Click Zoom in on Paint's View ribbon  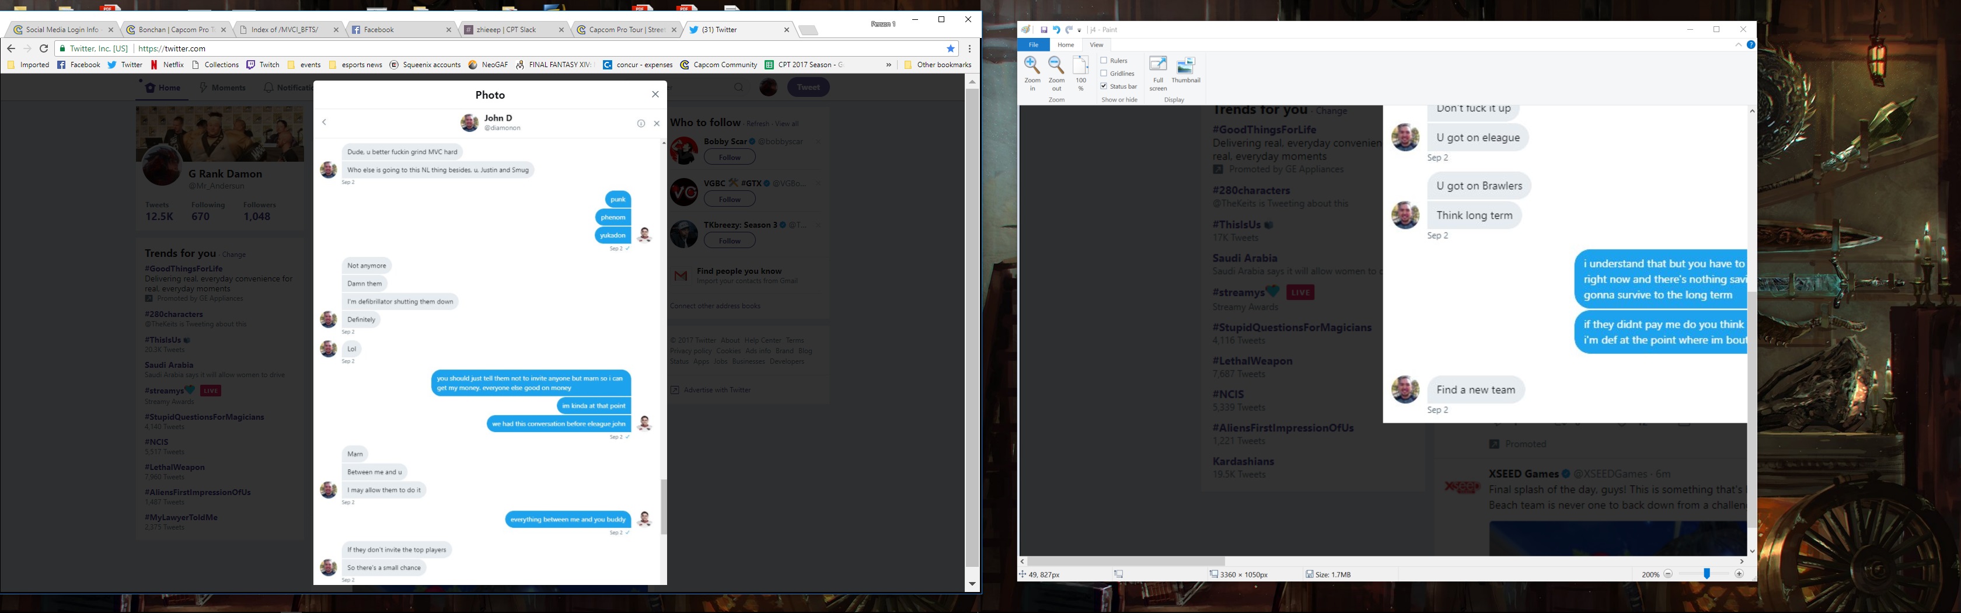(x=1032, y=73)
